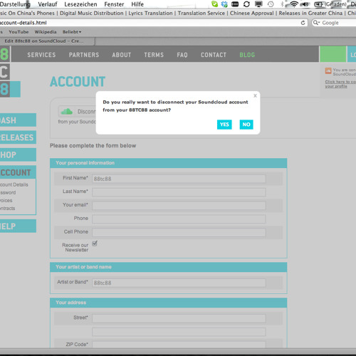Open the battery status icon (Geladen)
Screen dimensions: 356x356
pyautogui.click(x=330, y=4)
